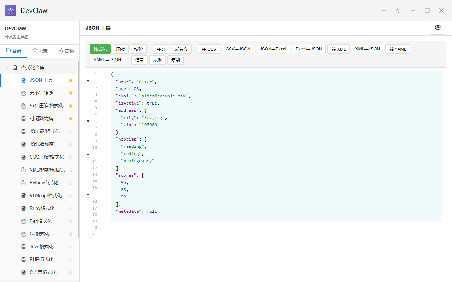Viewport: 452px width, 282px height.
Task: Open the settings gear in JSON 工具 header
Action: click(438, 28)
